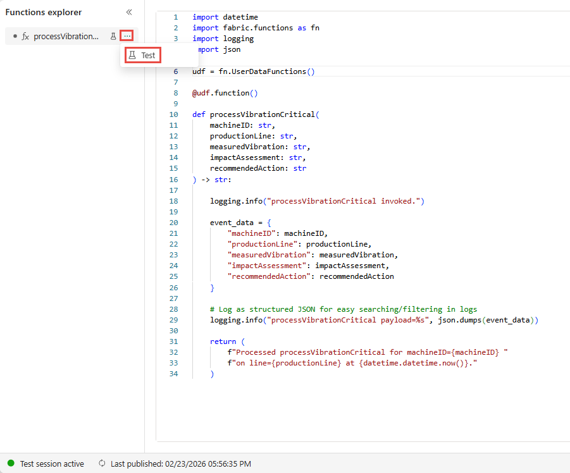The height and width of the screenshot is (473, 570).
Task: Place cursor on import datetime line
Action: point(225,17)
